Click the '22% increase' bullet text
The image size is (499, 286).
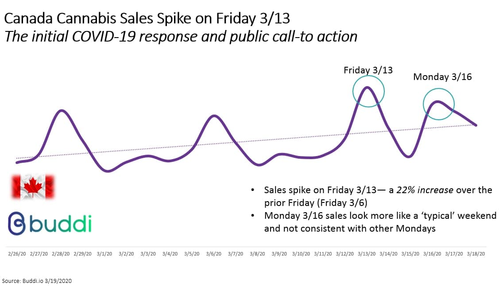coord(378,196)
